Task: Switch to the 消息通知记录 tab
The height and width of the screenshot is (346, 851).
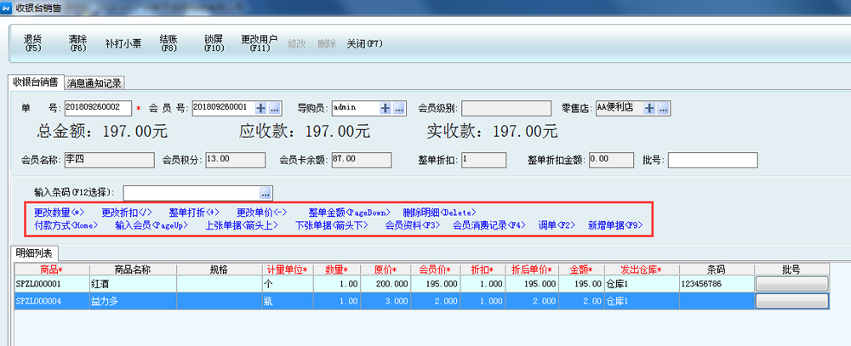Action: tap(94, 83)
